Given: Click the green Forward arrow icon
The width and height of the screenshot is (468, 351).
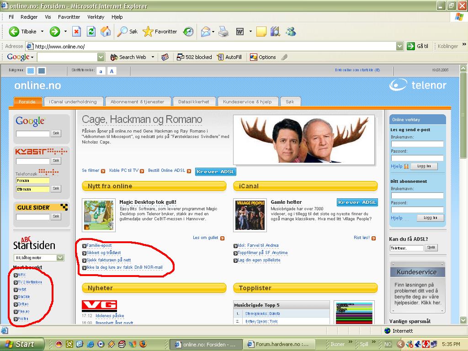Looking at the screenshot, I should (55, 32).
